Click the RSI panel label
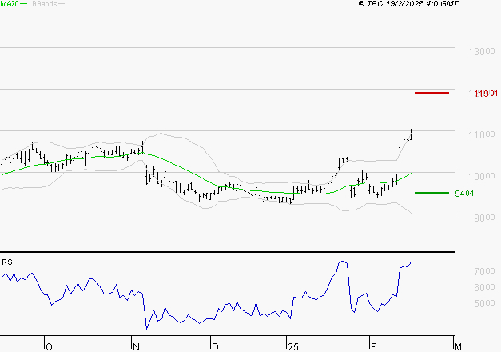Screen dimensions: 501x352 click(x=8, y=262)
